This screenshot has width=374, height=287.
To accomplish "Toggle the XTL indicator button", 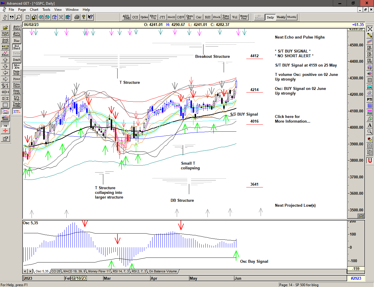I will pyautogui.click(x=17, y=112).
